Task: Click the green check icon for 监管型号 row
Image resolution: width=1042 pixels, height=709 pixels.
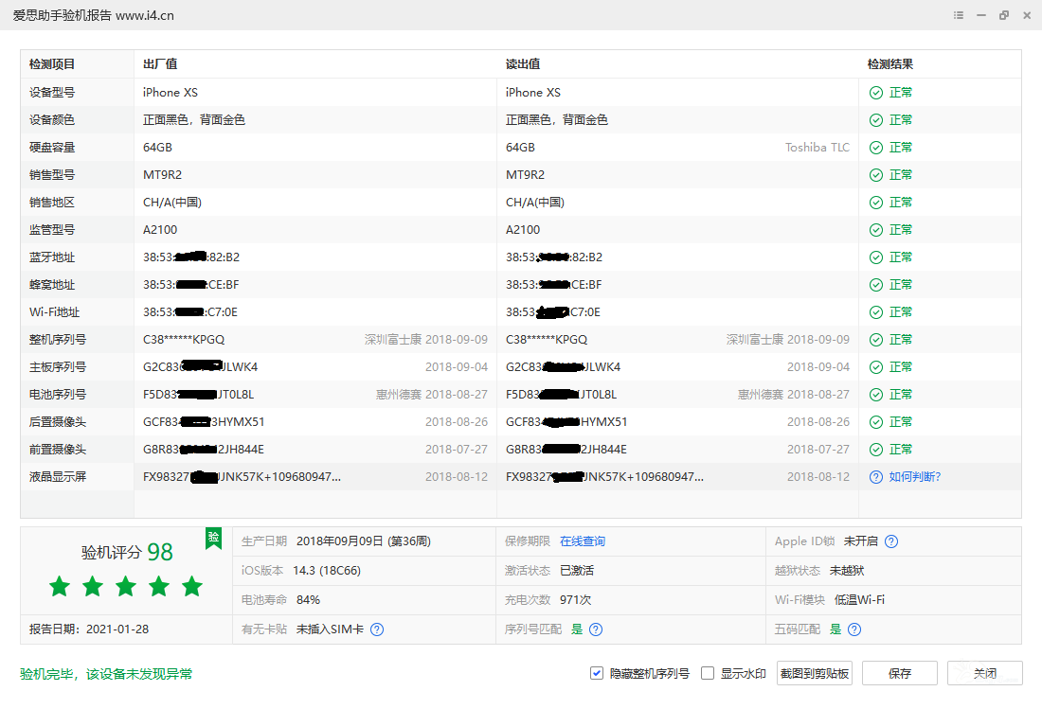Action: [876, 230]
